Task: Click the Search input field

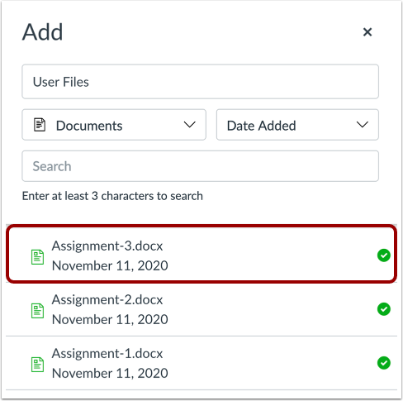Action: point(200,166)
